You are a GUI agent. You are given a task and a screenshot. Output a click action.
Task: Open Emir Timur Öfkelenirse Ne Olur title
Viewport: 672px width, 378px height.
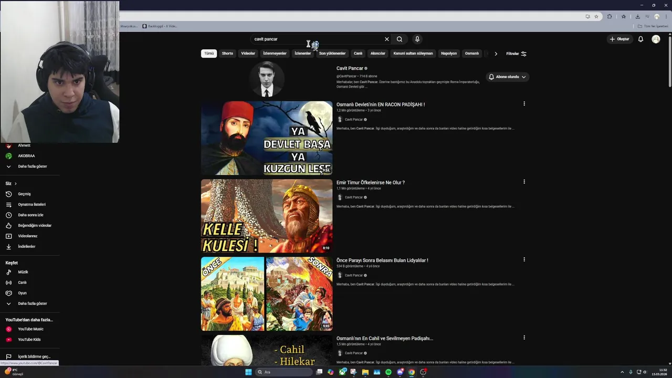click(x=371, y=183)
